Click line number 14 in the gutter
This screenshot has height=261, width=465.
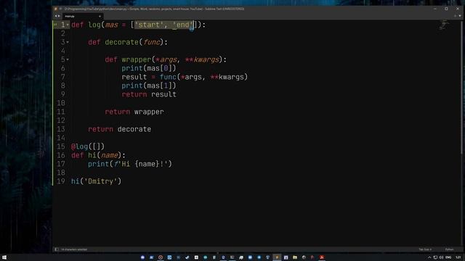point(61,138)
